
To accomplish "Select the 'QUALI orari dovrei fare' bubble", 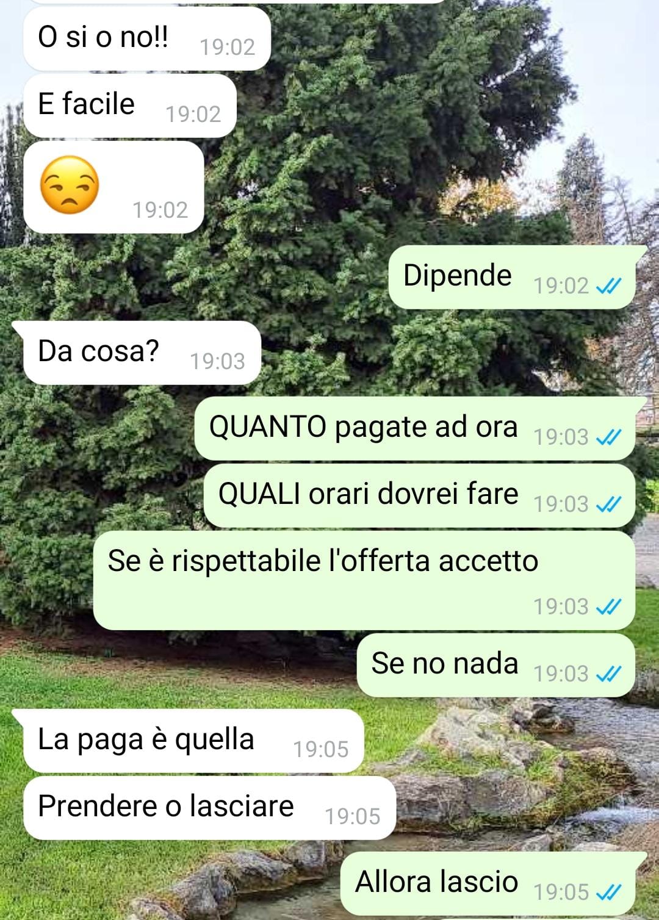I will [419, 495].
